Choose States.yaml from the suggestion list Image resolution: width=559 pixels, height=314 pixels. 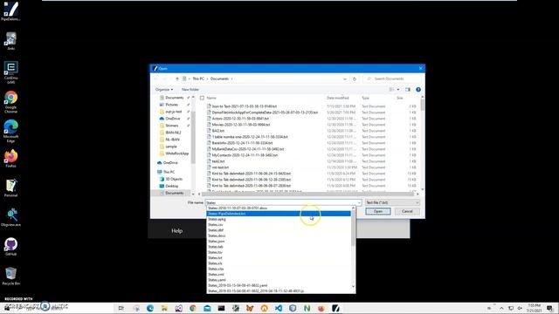point(279,280)
